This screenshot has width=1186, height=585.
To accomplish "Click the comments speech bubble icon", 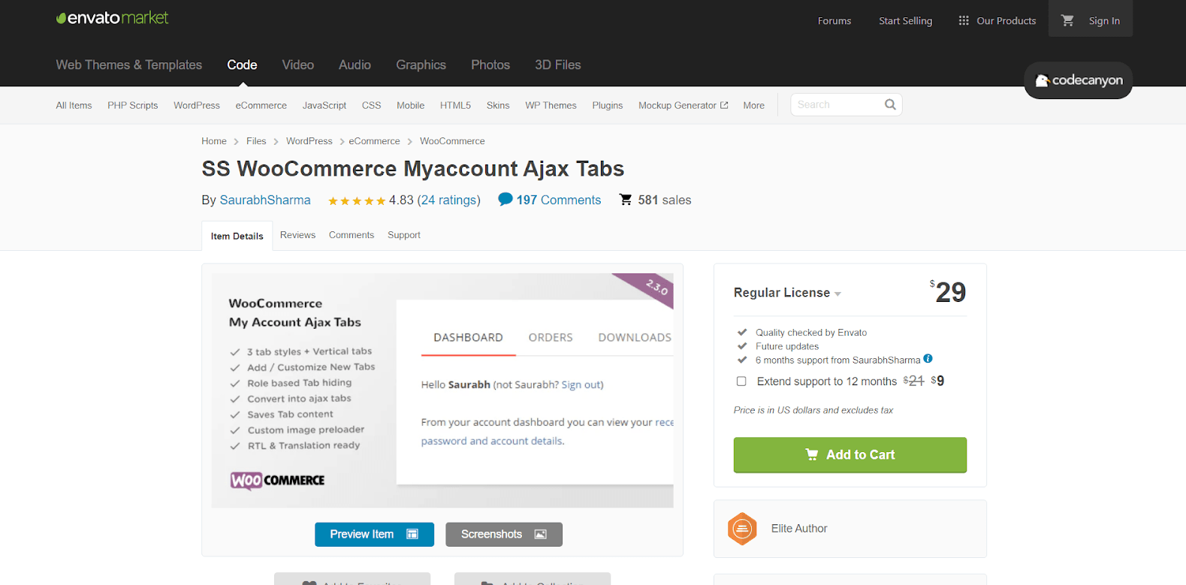I will [x=505, y=199].
